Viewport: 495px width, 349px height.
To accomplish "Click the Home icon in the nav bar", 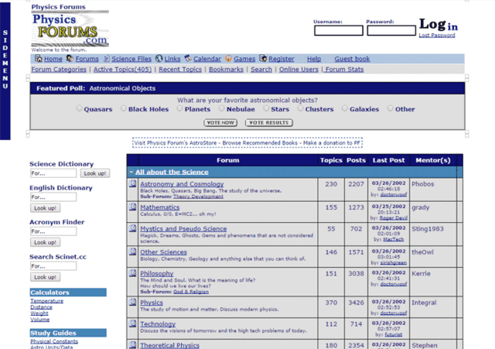I will (39, 59).
